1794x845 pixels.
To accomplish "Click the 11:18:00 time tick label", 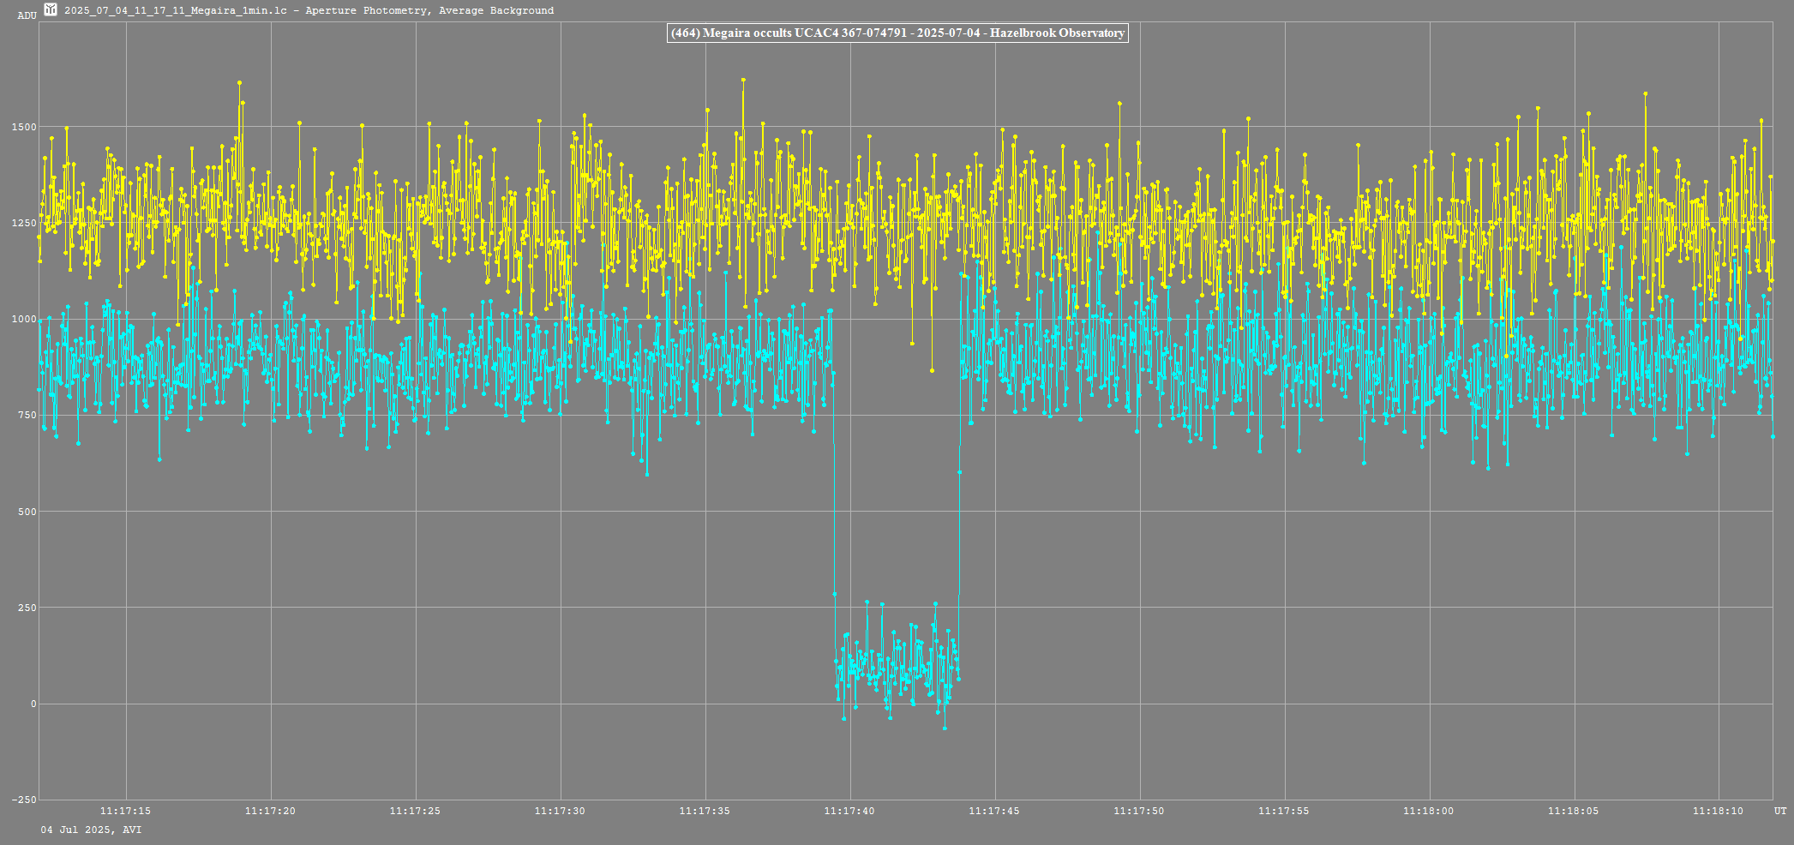I will [1429, 811].
